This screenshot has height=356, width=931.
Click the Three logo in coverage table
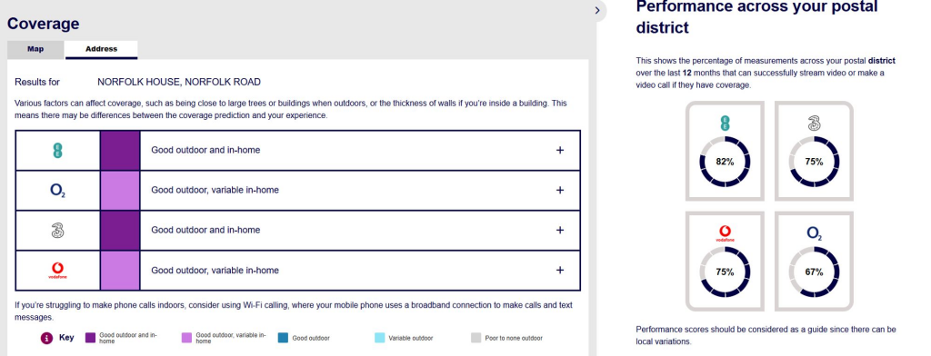[57, 230]
